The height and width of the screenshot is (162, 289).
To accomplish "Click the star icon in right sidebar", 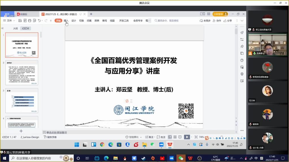I will (x=242, y=46).
